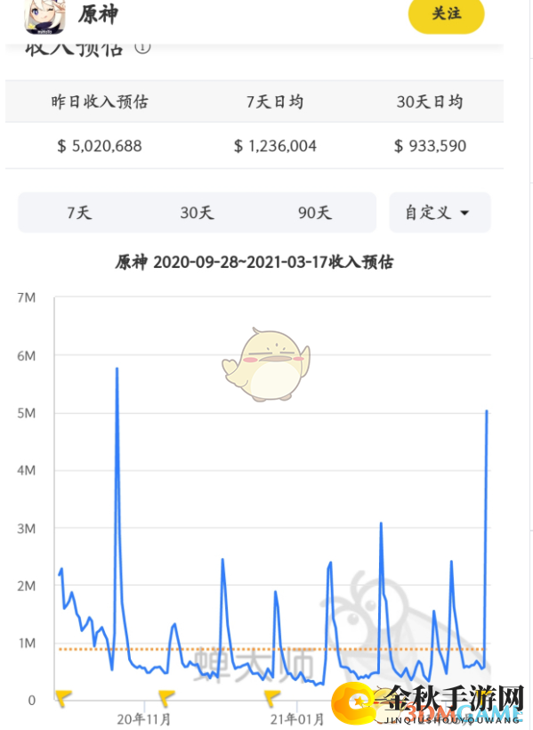The width and height of the screenshot is (533, 730).
Task: Click the 3M y-axis label
Action: pyautogui.click(x=27, y=529)
